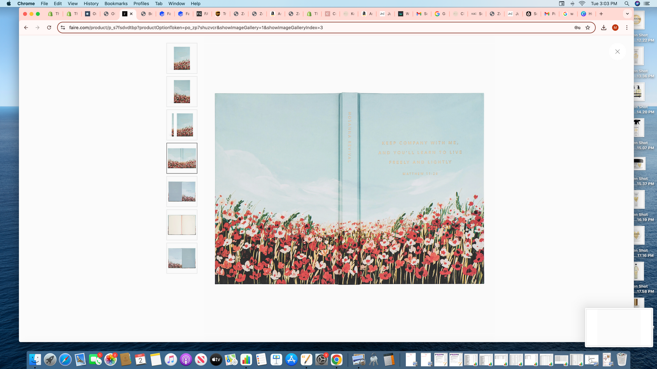
Task: Open the saved passwords key icon
Action: pos(577,28)
